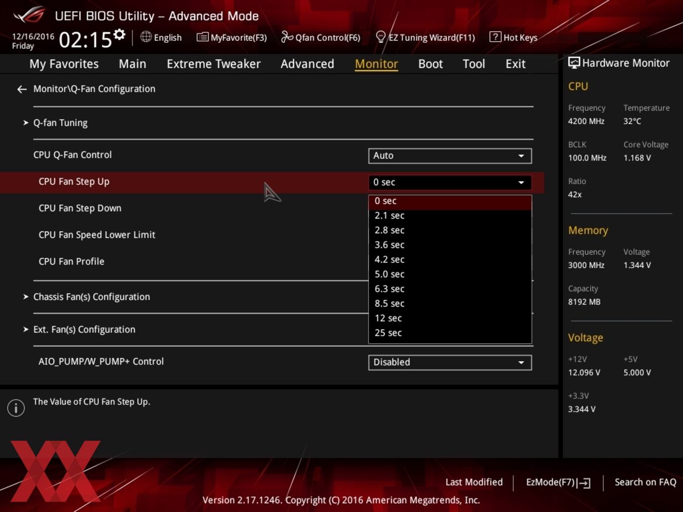
Task: Click the AIO_PUMP/W_PUMP+ Control label
Action: (101, 361)
